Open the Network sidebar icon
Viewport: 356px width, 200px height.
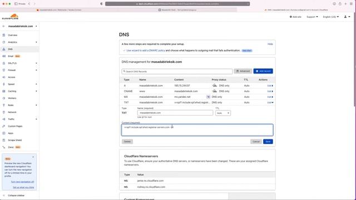[4, 112]
